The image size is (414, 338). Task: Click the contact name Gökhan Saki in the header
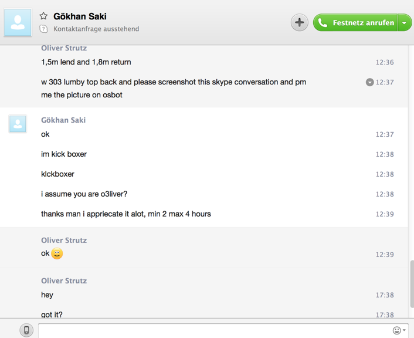(80, 16)
